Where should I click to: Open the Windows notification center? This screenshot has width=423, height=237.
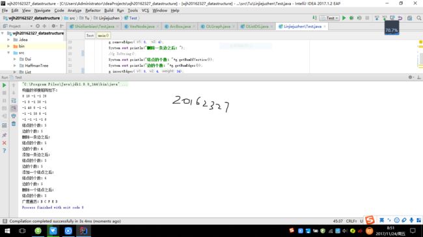(x=413, y=231)
